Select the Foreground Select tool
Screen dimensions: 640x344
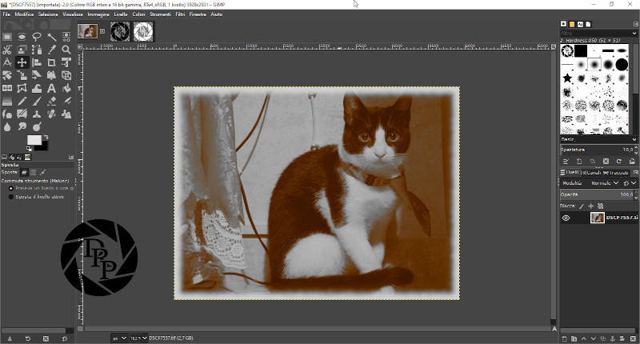(22, 50)
